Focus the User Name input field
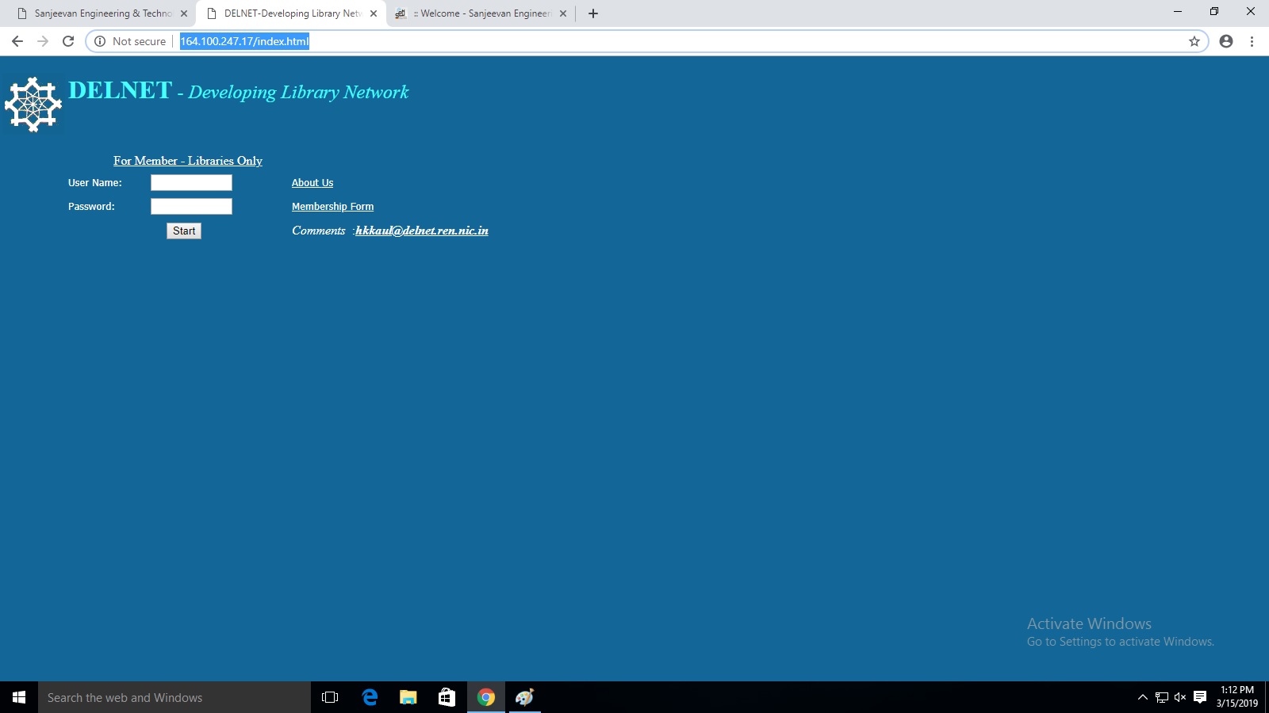The height and width of the screenshot is (713, 1269). (191, 183)
